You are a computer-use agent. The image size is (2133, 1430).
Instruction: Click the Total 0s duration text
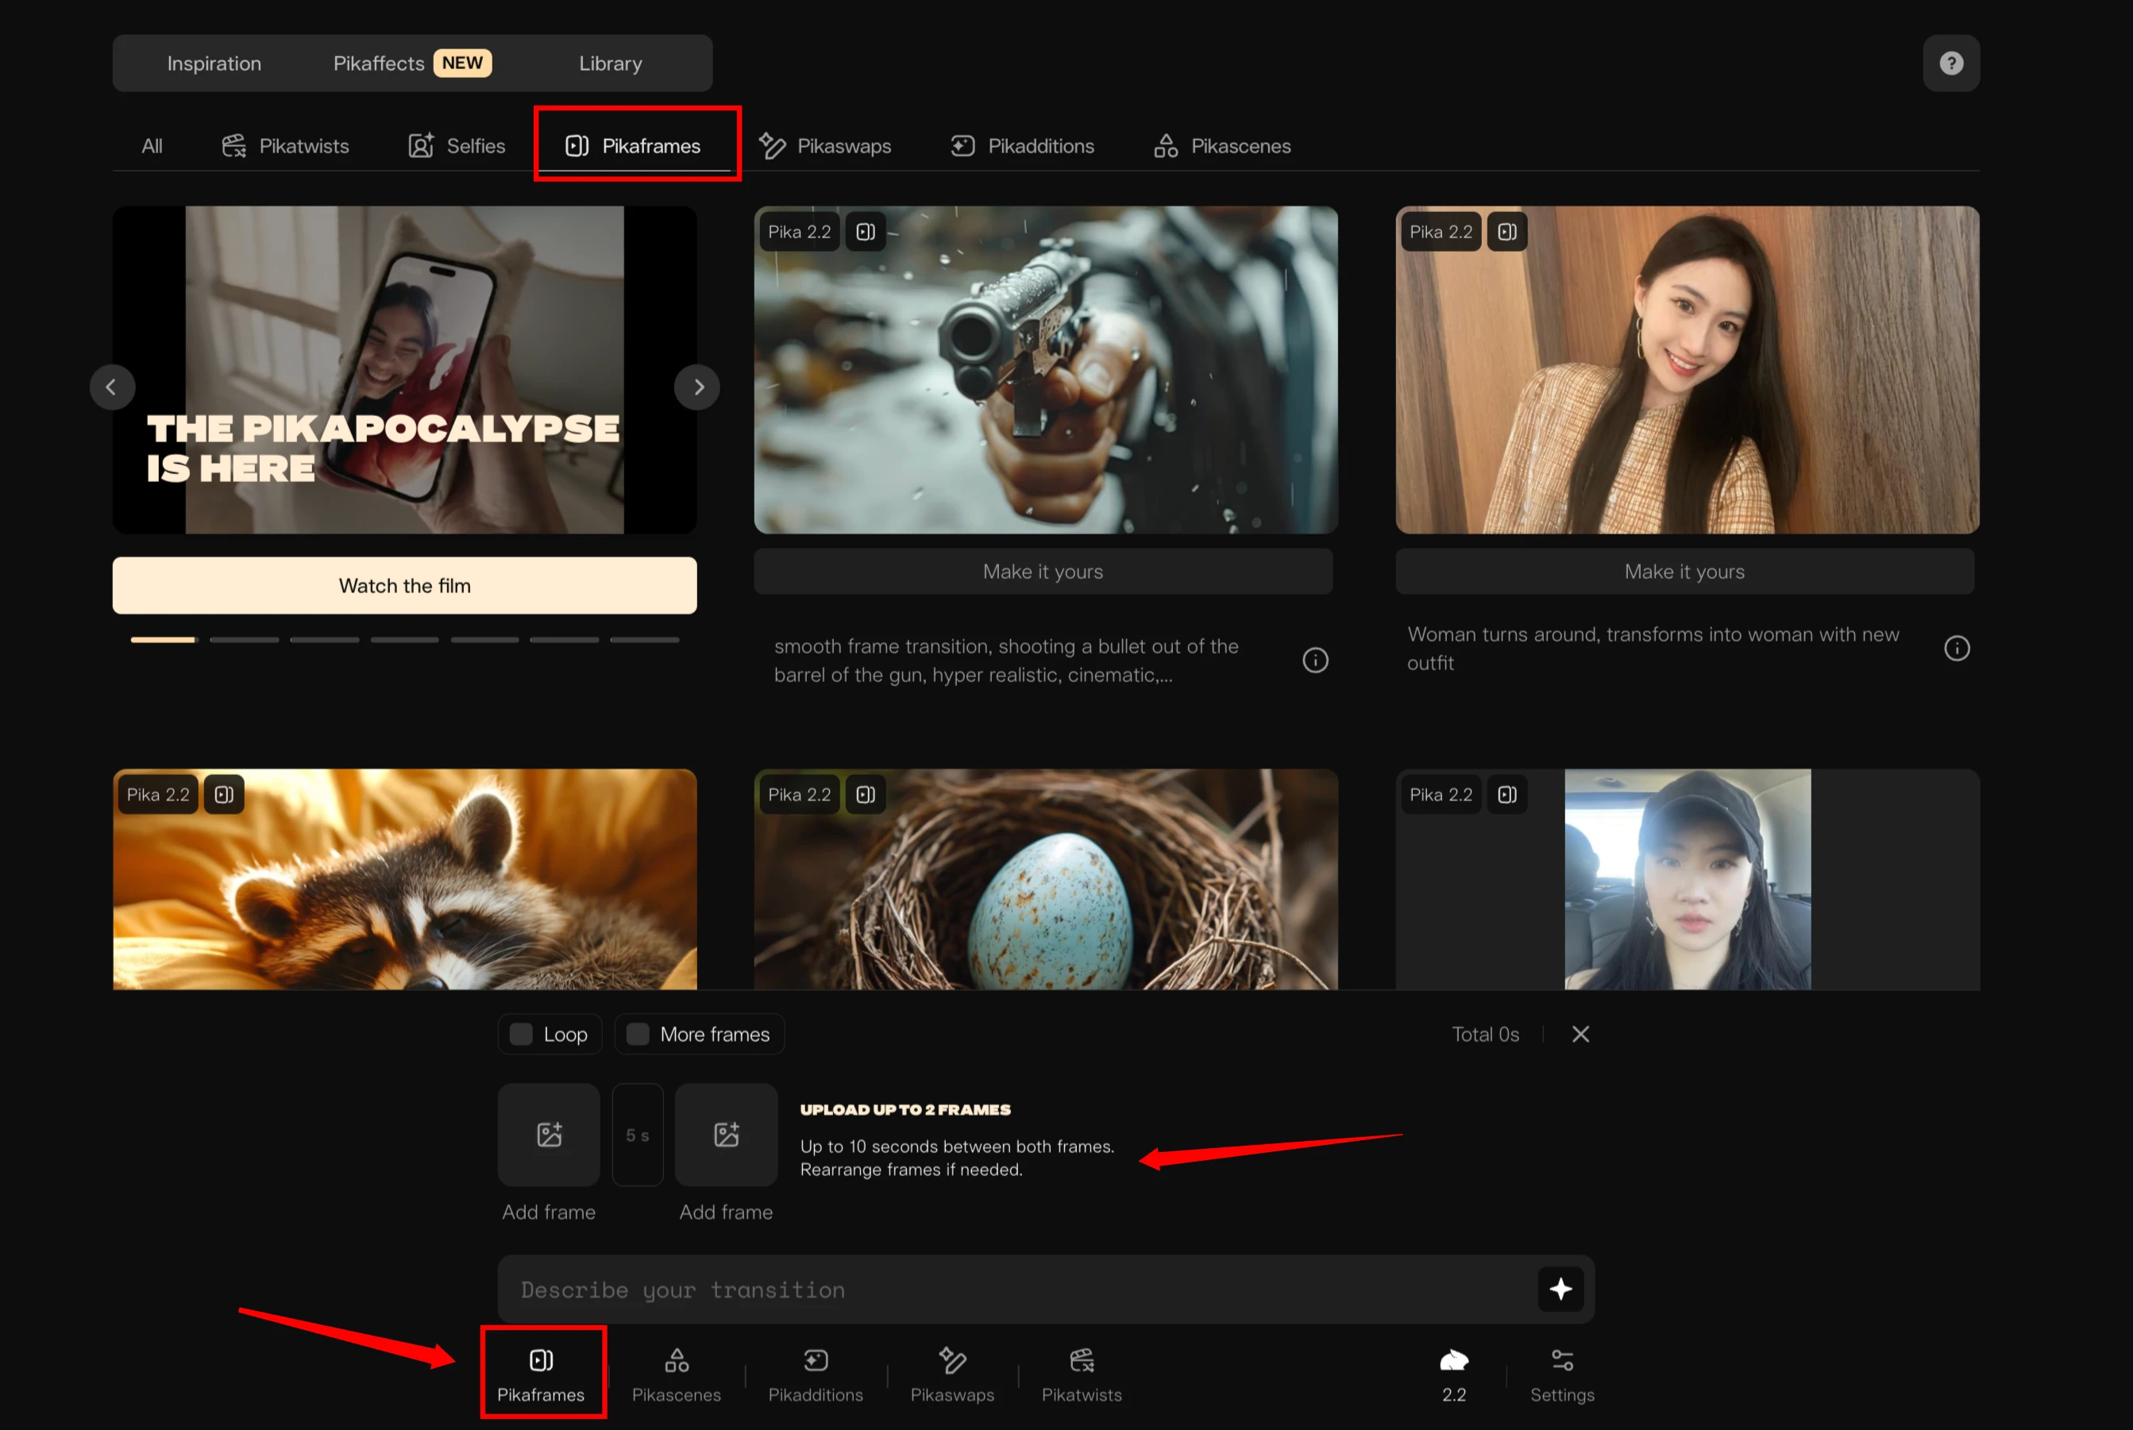coord(1485,1035)
